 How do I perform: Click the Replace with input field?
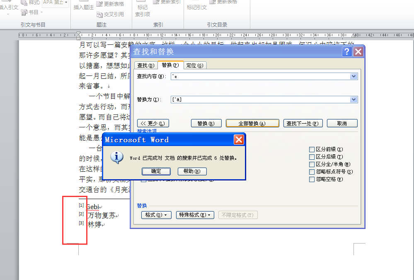[x=261, y=100]
